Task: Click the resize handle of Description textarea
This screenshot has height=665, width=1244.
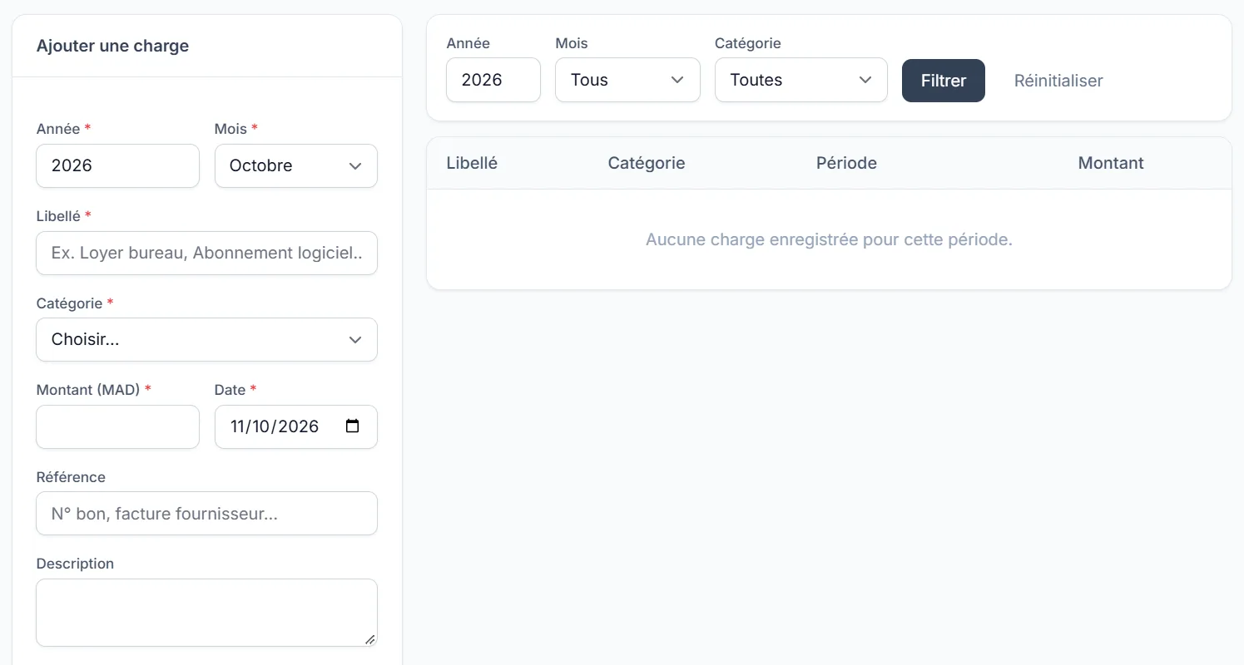Action: pyautogui.click(x=370, y=639)
